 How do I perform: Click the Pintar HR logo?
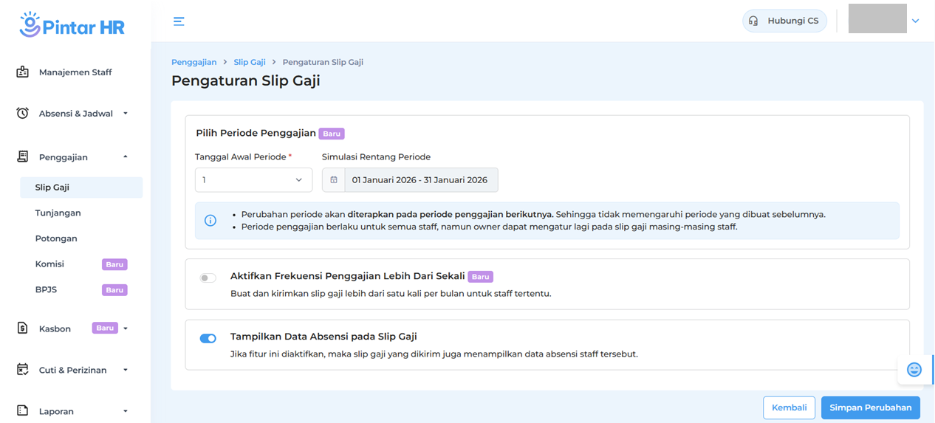72,26
